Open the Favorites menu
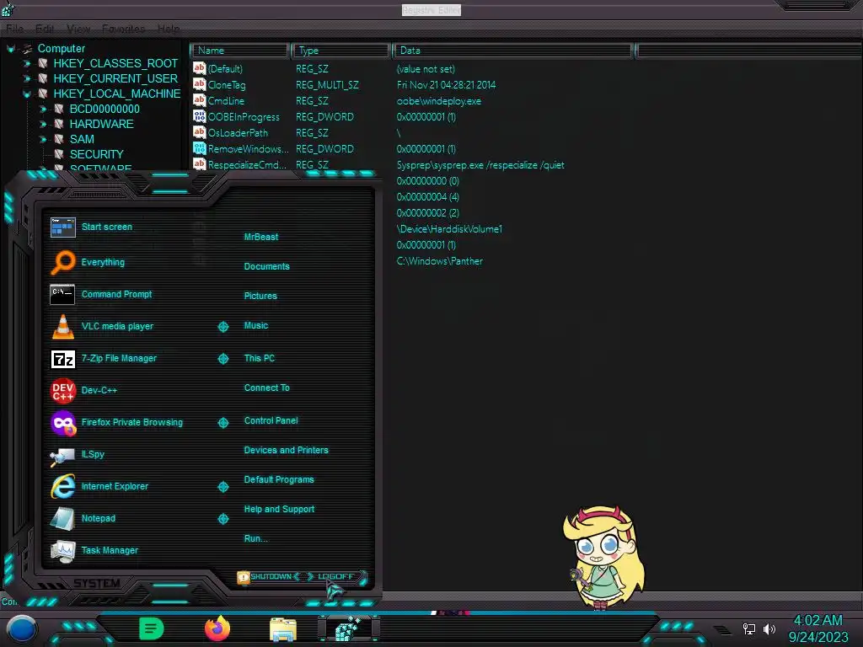This screenshot has width=863, height=647. coord(124,29)
